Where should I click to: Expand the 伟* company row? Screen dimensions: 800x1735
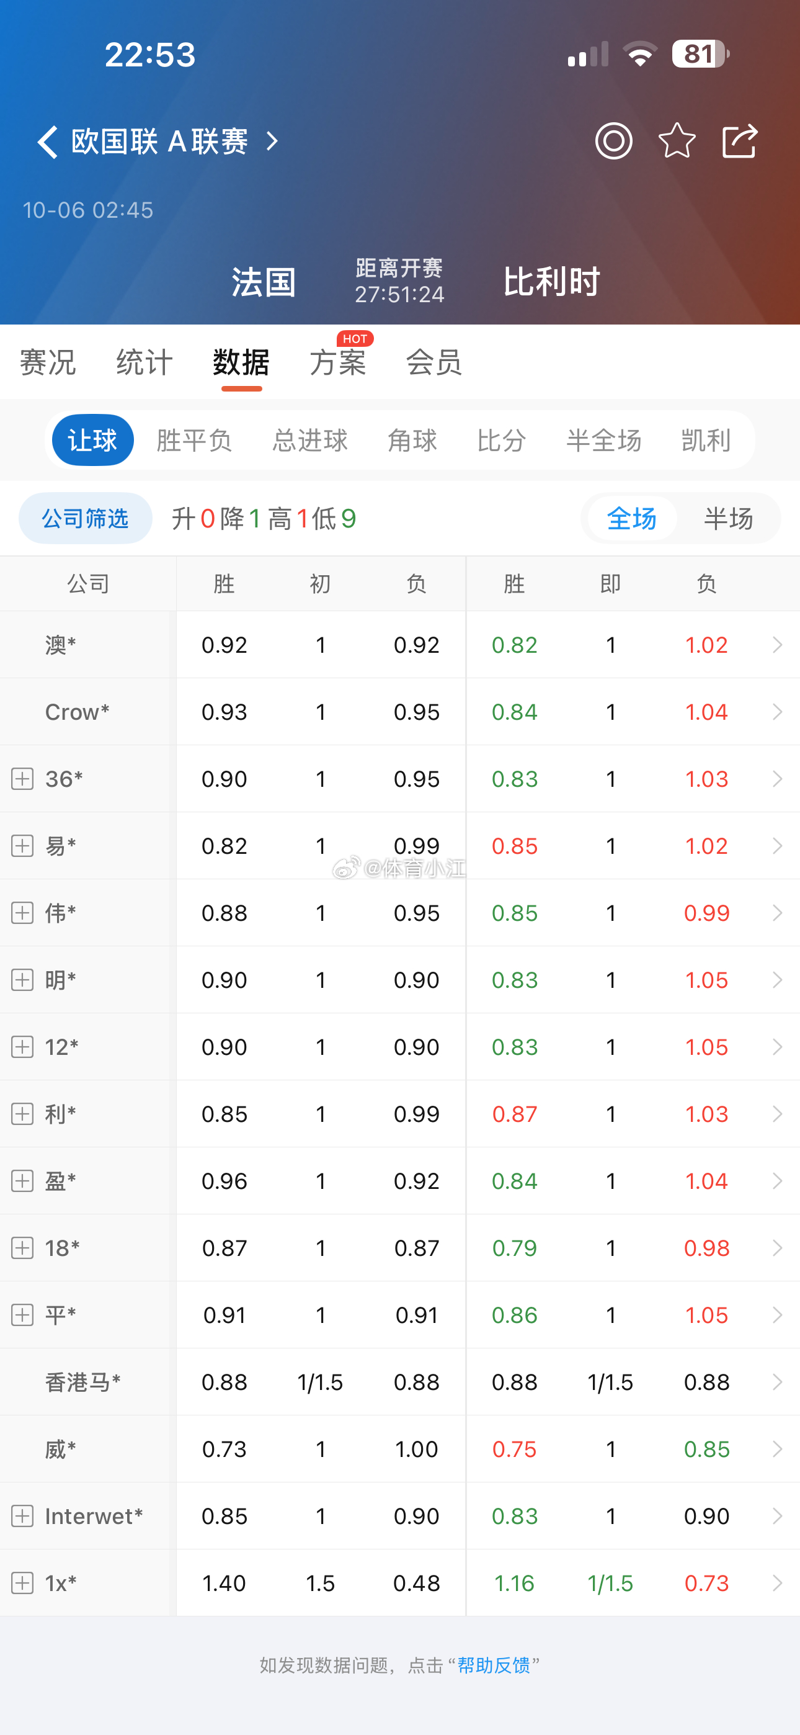tap(22, 913)
